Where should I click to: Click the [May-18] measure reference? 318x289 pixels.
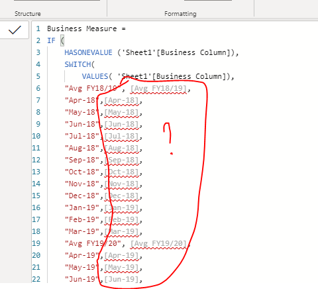(121, 112)
